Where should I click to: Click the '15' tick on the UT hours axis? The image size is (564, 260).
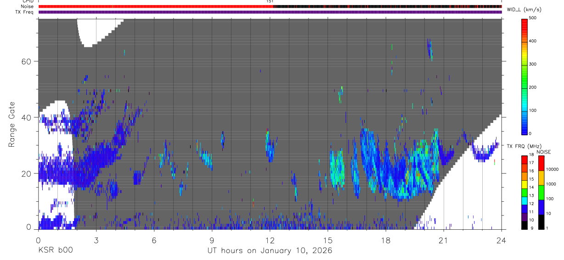pyautogui.click(x=327, y=240)
